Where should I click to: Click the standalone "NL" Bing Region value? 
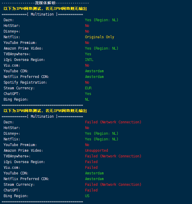[x=87, y=99]
